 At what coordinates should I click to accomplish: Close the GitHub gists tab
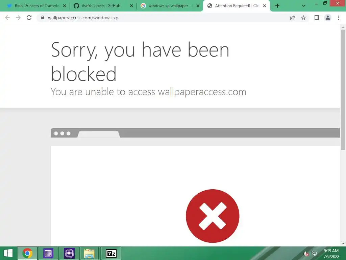[x=131, y=6]
